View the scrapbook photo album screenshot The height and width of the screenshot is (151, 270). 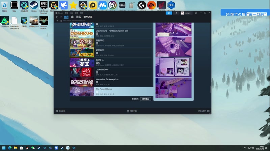(x=173, y=67)
